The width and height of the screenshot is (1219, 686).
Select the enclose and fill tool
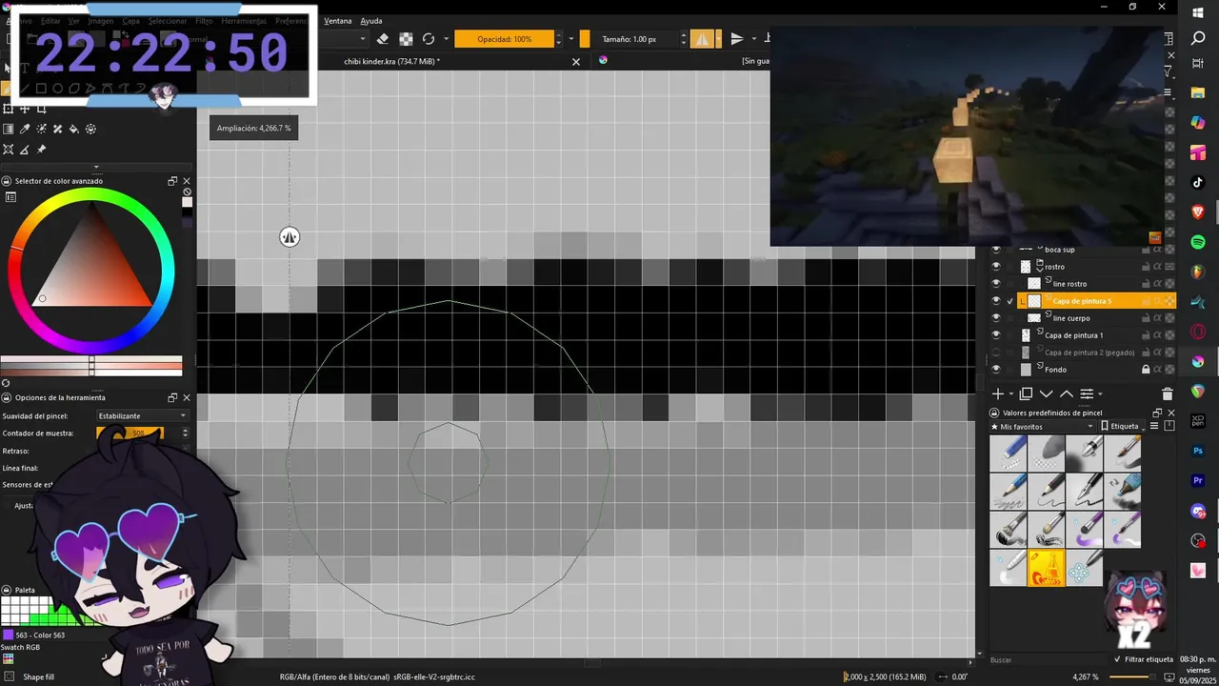[x=90, y=129]
